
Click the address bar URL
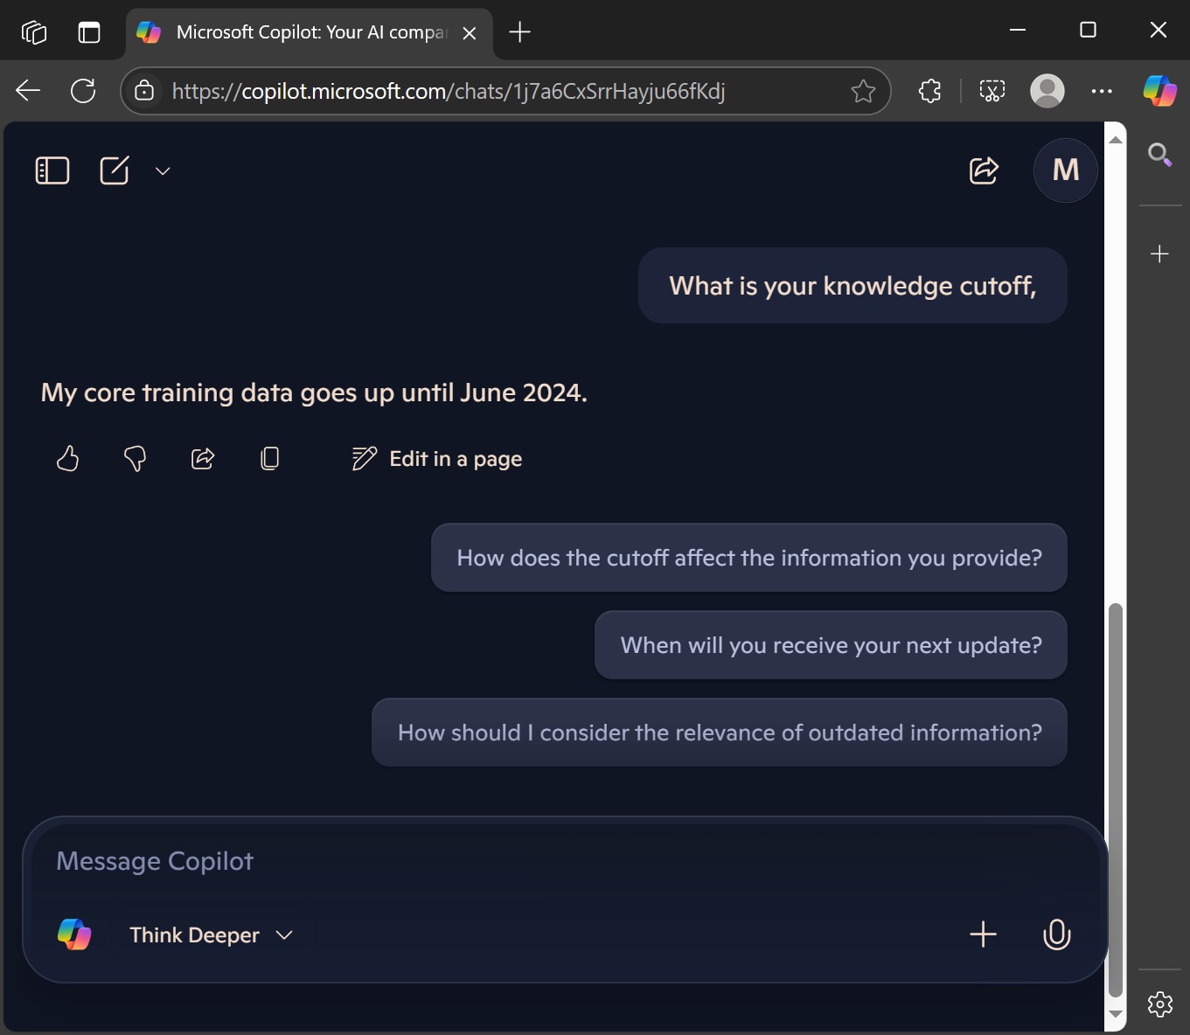pos(449,91)
